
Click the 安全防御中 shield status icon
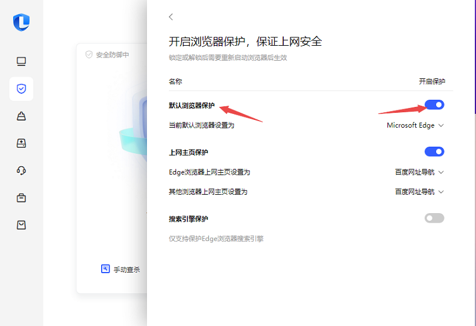click(x=89, y=55)
